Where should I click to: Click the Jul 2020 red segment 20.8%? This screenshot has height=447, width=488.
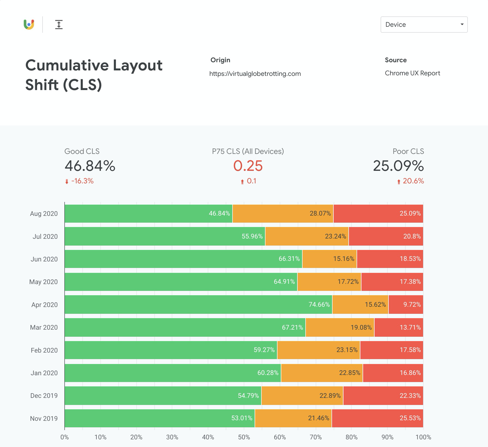click(x=386, y=236)
